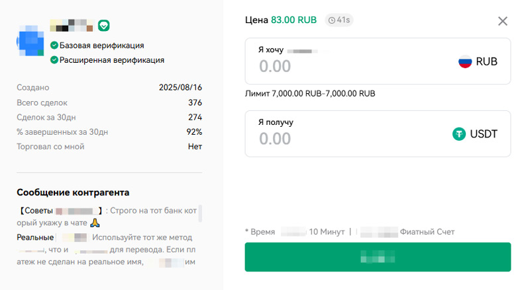Click the limit 7,000.00 RUB text
Screen dimensions: 530x290
(x=310, y=94)
